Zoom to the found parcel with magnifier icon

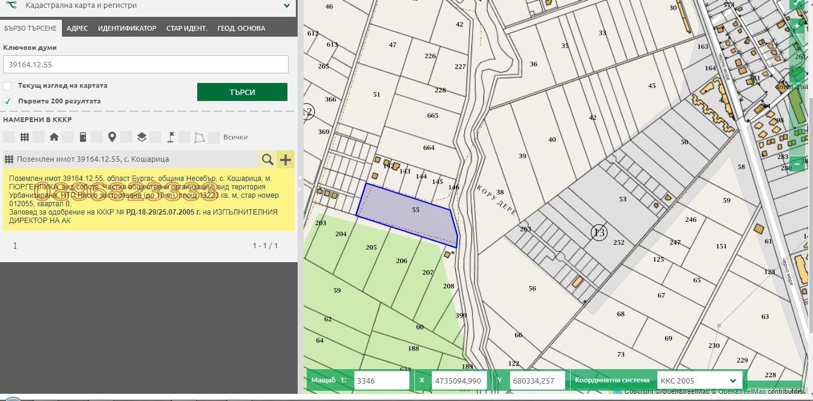pyautogui.click(x=267, y=159)
